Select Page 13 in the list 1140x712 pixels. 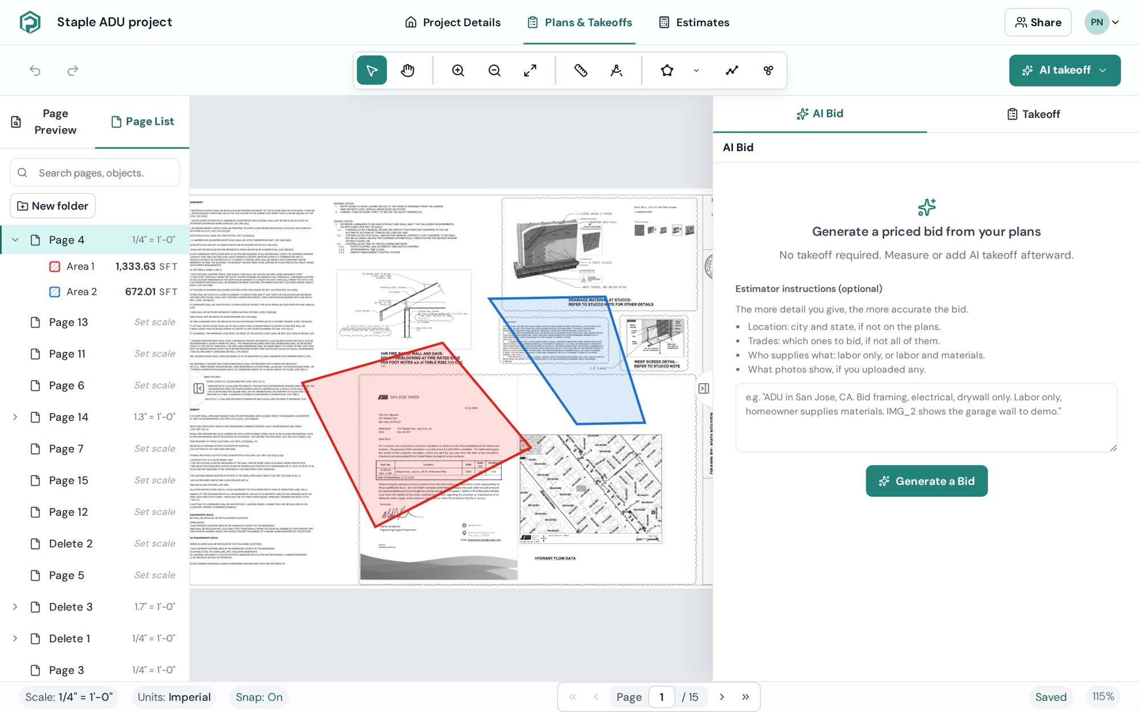[95, 322]
